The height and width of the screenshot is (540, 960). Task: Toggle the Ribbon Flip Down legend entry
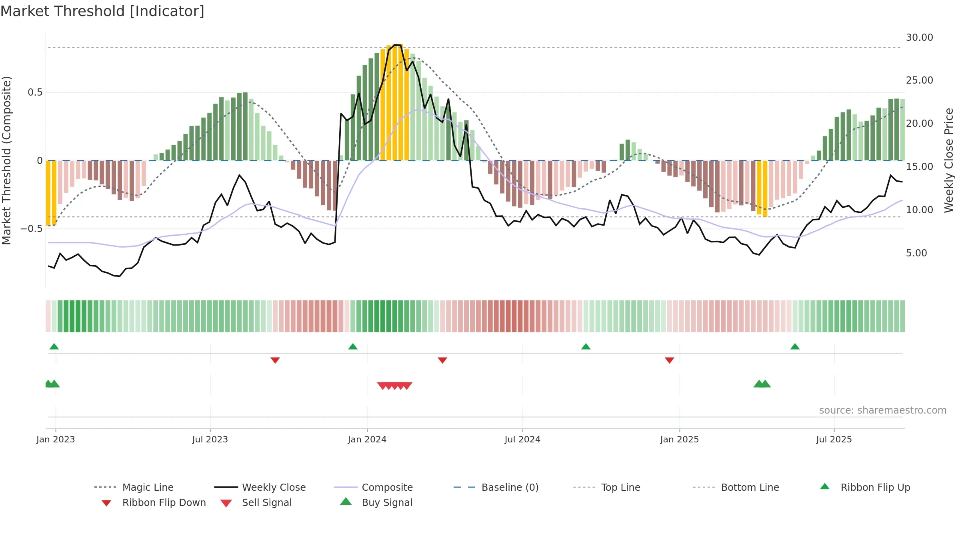(154, 503)
